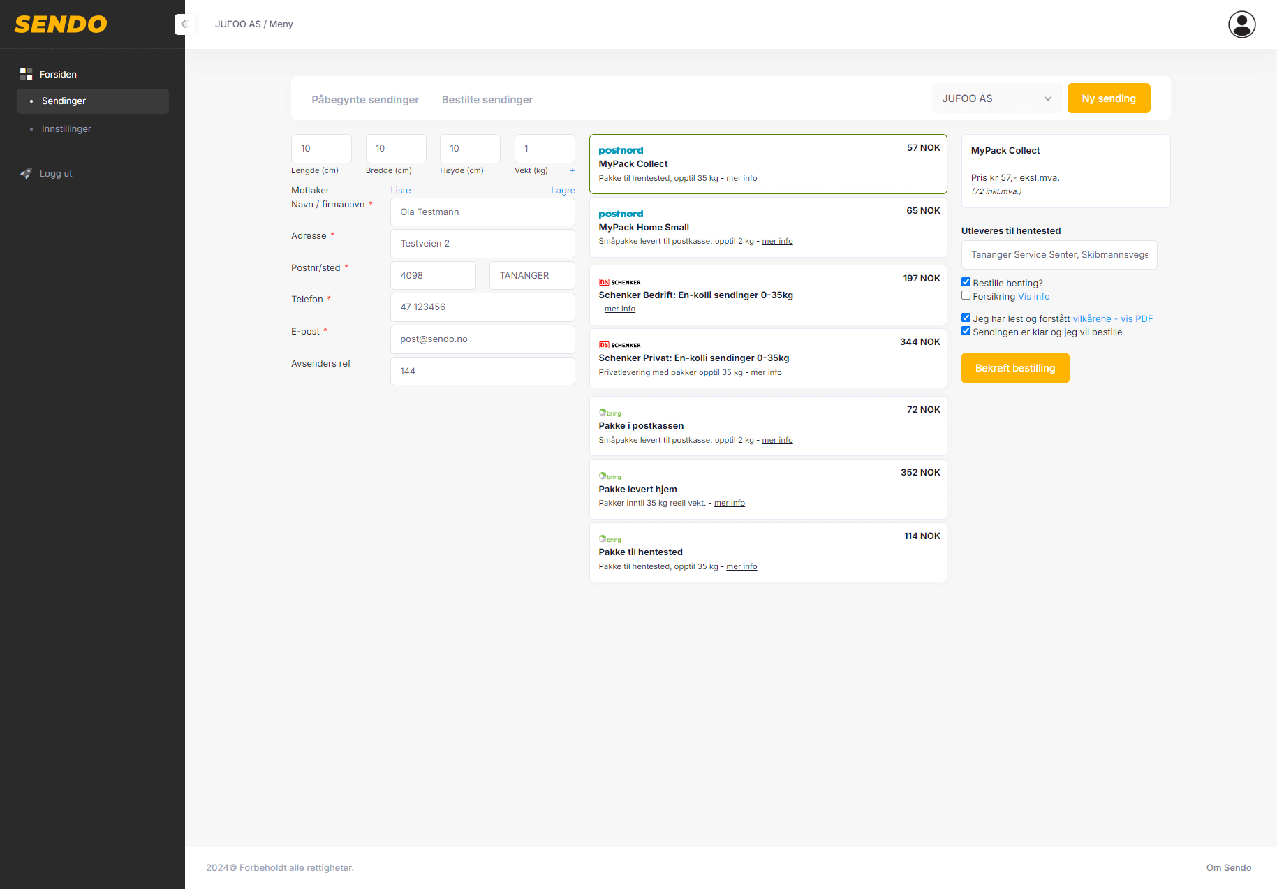This screenshot has height=889, width=1277.
Task: Click the postal code field showing 4098
Action: pos(433,275)
